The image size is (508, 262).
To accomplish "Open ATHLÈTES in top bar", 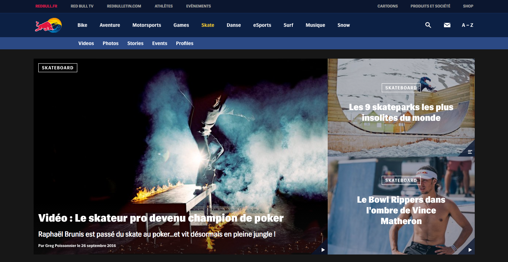I will pos(163,6).
